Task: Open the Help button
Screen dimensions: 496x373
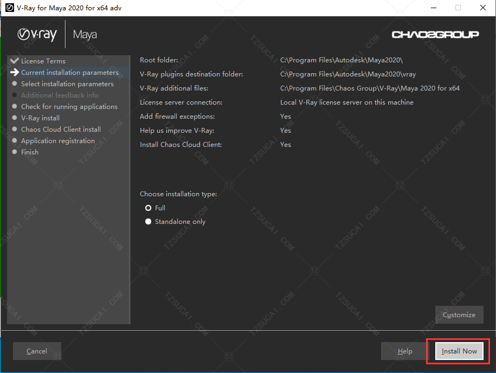Action: (405, 351)
